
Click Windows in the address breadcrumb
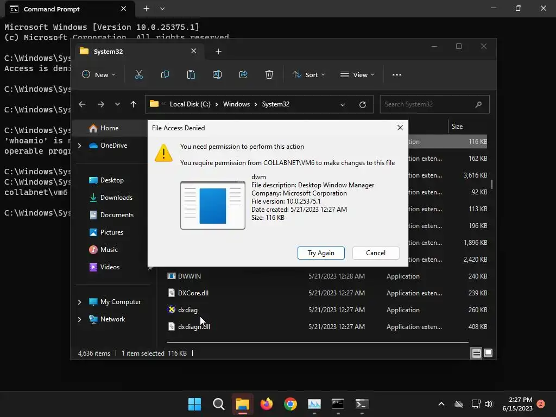coord(236,104)
